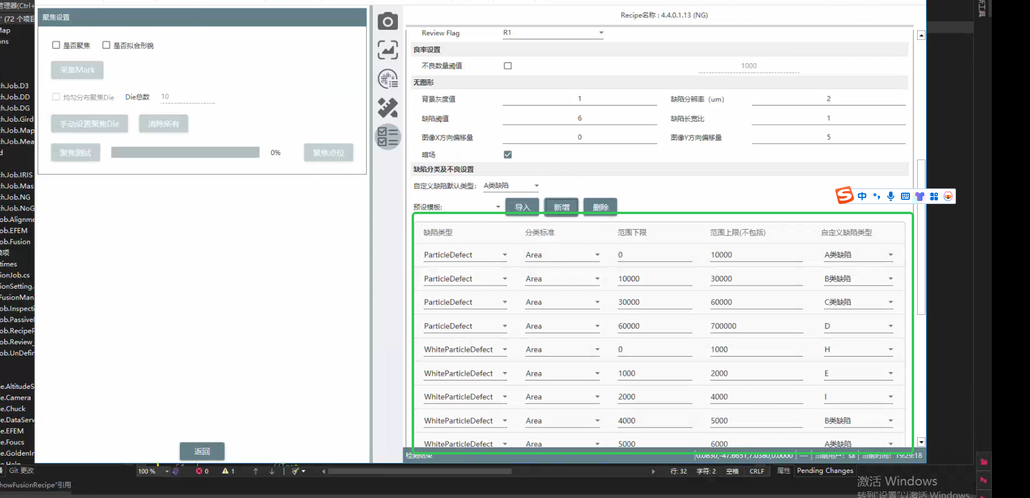Click the 缺陷分辨率 (um) input field
The width and height of the screenshot is (1030, 498).
[x=829, y=99]
